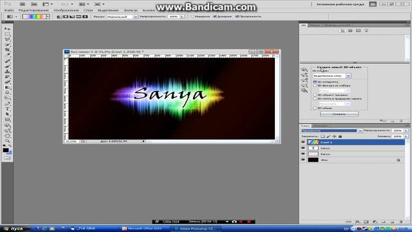The width and height of the screenshot is (412, 232).
Task: Select 3D-сетка в градациях серого option
Action: [x=315, y=99]
